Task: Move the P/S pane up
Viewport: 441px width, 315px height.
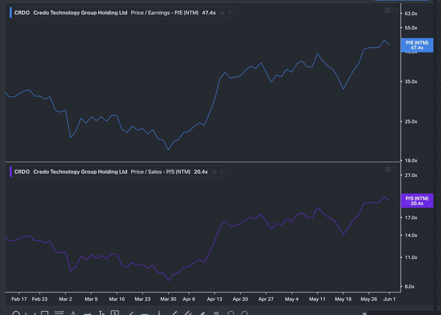Action: click(x=387, y=169)
